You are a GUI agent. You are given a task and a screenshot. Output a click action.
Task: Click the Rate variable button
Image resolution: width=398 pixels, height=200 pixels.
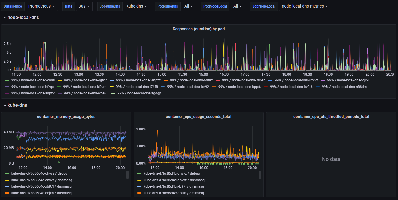69,6
